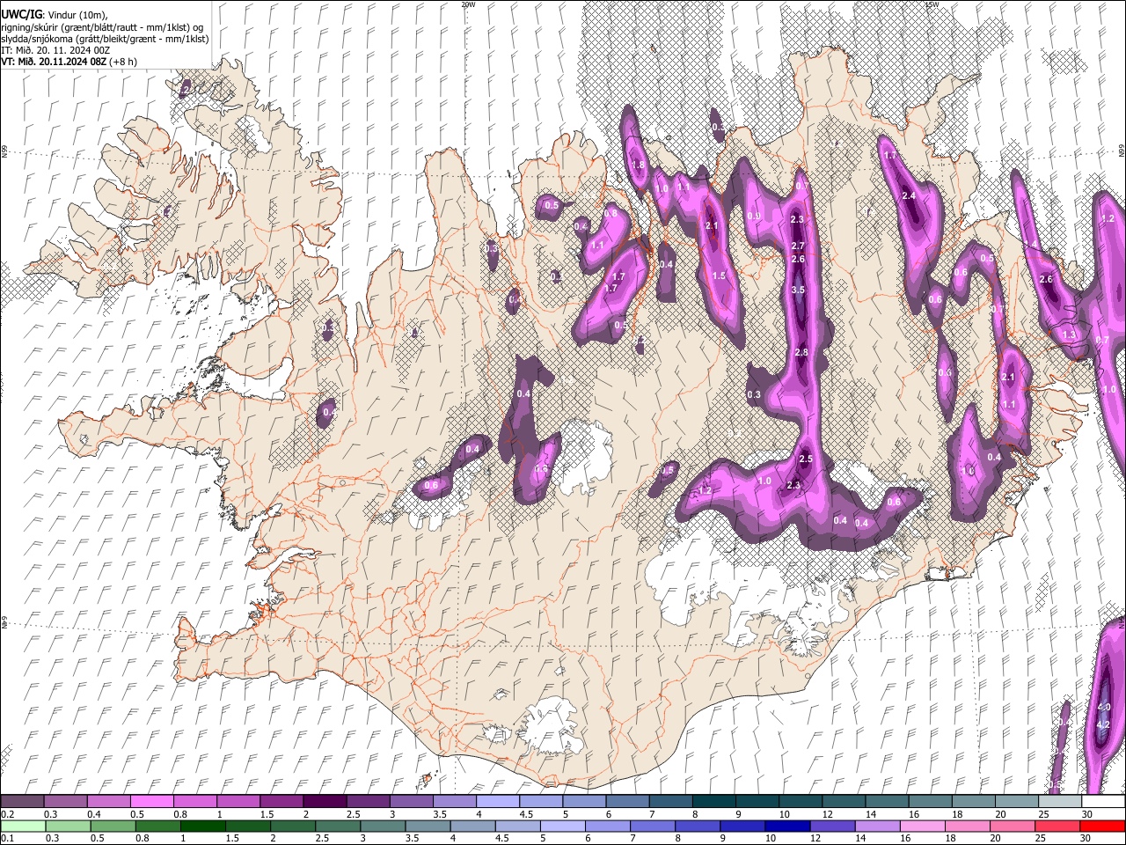Click the white 30 swatch in upper legend row
1126x845 pixels.
(x=1102, y=801)
